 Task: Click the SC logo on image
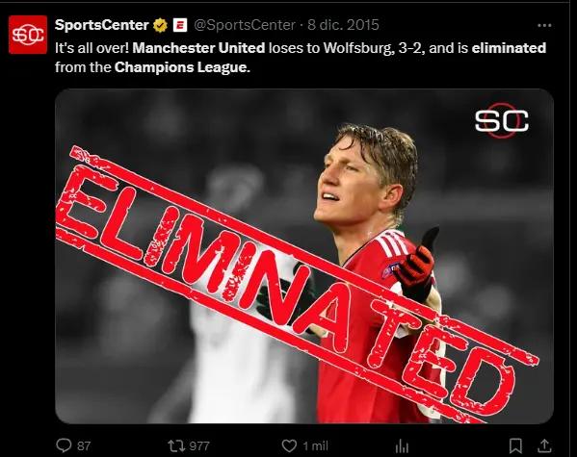click(x=501, y=120)
